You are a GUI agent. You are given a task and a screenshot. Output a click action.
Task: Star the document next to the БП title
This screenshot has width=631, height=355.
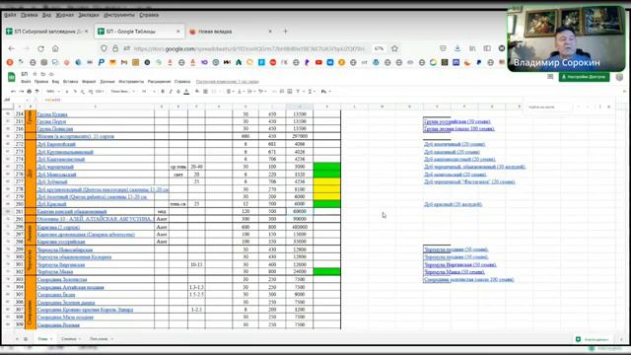pyautogui.click(x=35, y=74)
